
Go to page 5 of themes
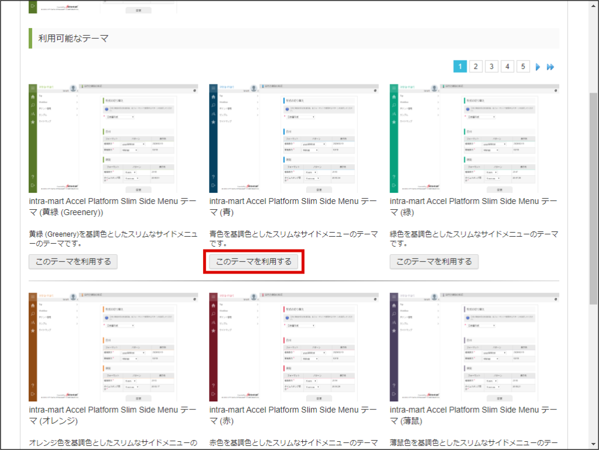pyautogui.click(x=523, y=67)
